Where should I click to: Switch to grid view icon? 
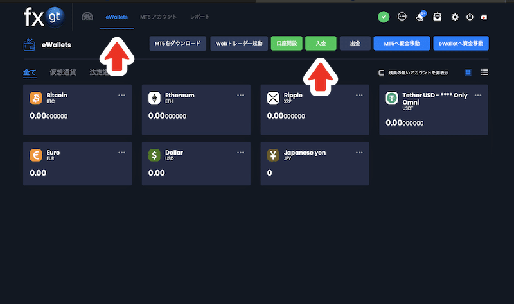click(468, 72)
